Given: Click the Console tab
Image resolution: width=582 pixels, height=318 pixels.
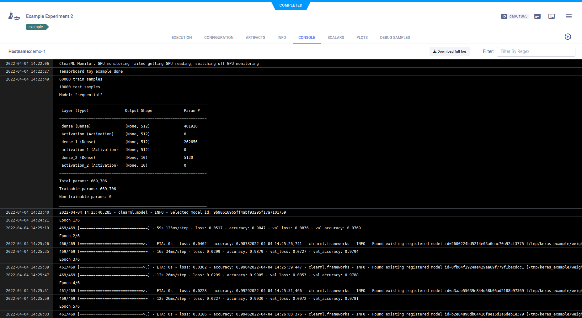Looking at the screenshot, I should (307, 38).
